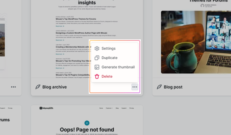Click the Settings gear icon
The width and height of the screenshot is (231, 135).
(x=97, y=49)
